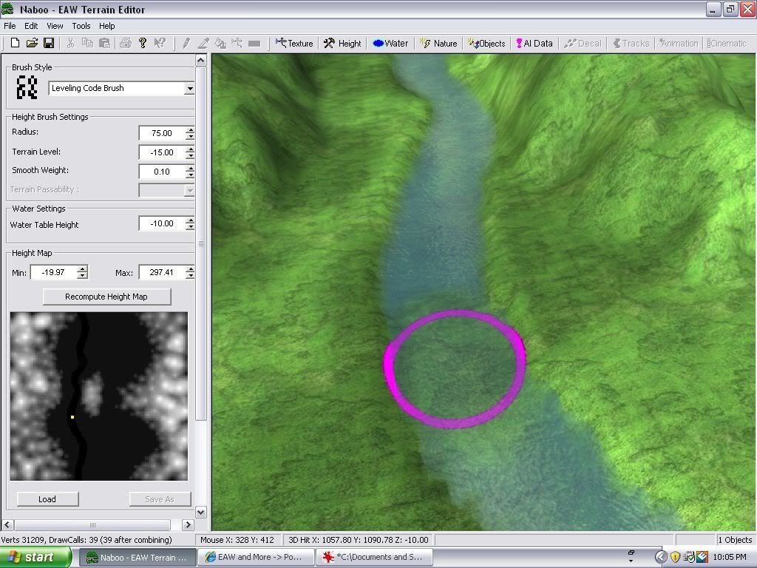
Task: Activate context help pointer icon
Action: [x=160, y=43]
